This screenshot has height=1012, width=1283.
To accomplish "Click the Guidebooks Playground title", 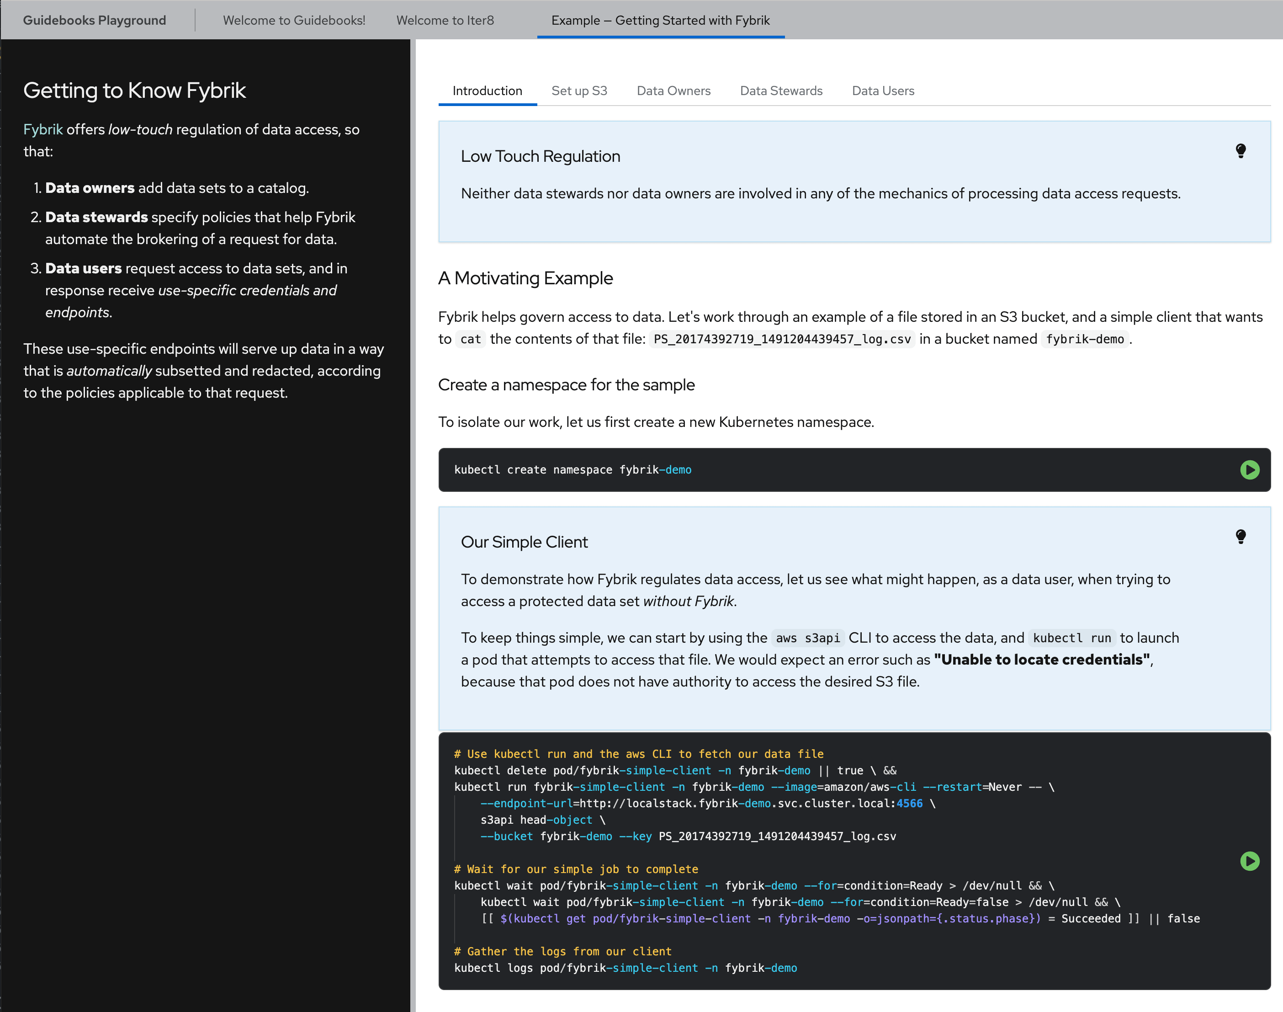I will point(94,20).
